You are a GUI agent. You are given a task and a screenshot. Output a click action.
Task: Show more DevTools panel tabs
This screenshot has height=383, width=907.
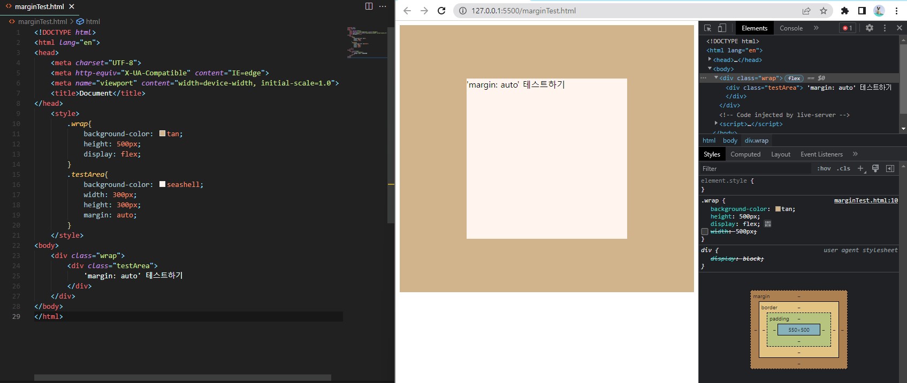click(x=816, y=28)
